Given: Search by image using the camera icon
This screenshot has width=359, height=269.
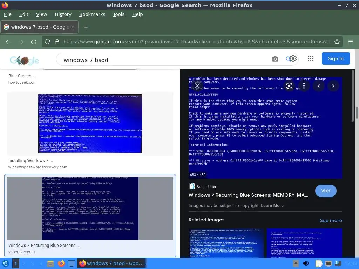Looking at the screenshot, I should point(275,59).
